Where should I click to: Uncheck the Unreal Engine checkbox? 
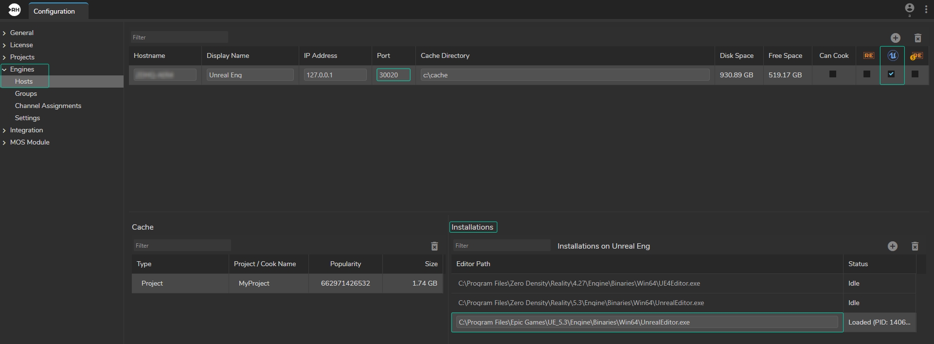tap(891, 74)
